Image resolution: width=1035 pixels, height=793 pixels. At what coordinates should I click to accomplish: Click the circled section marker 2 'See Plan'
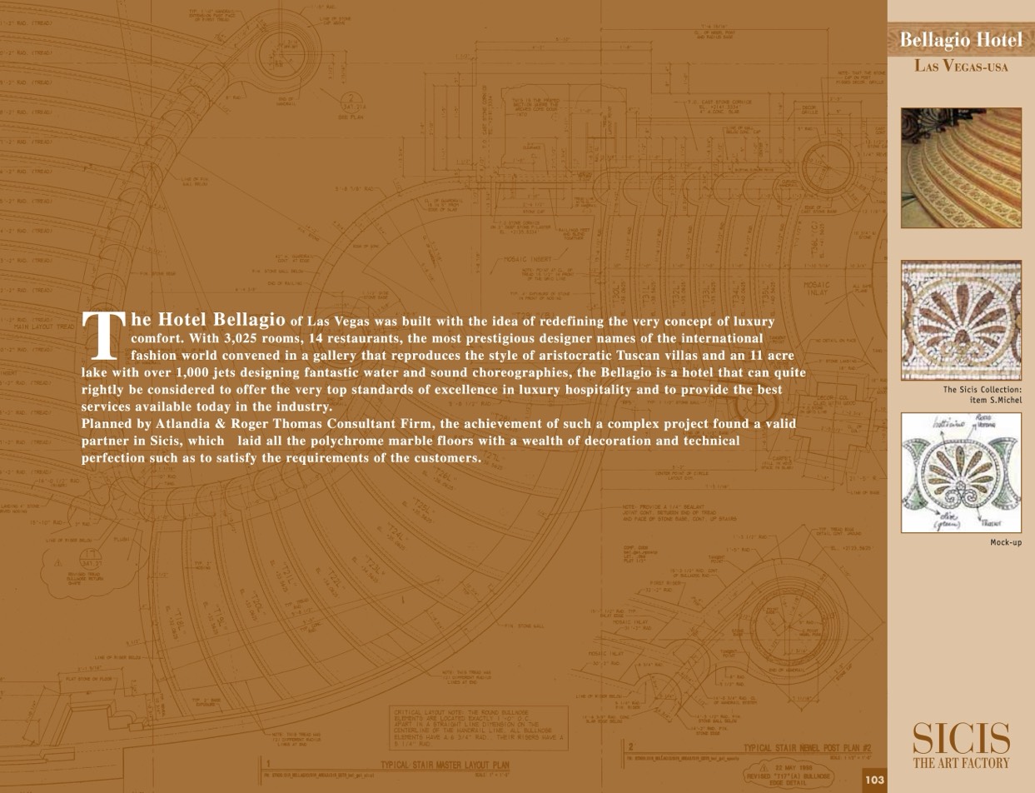pyautogui.click(x=350, y=104)
